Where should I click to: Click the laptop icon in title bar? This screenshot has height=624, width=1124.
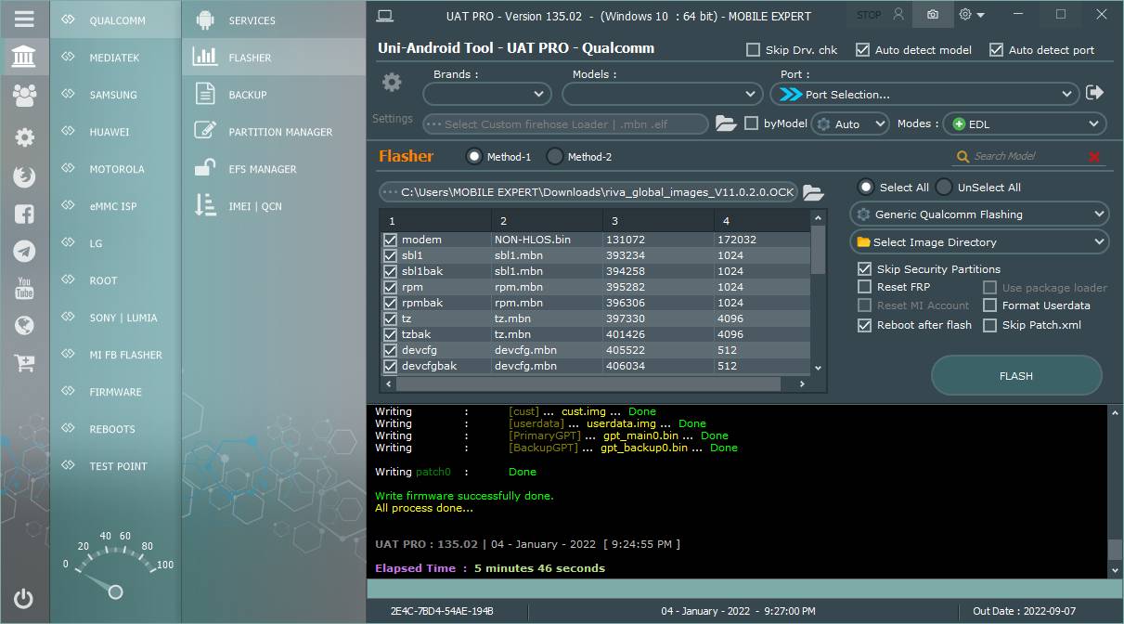coord(385,16)
